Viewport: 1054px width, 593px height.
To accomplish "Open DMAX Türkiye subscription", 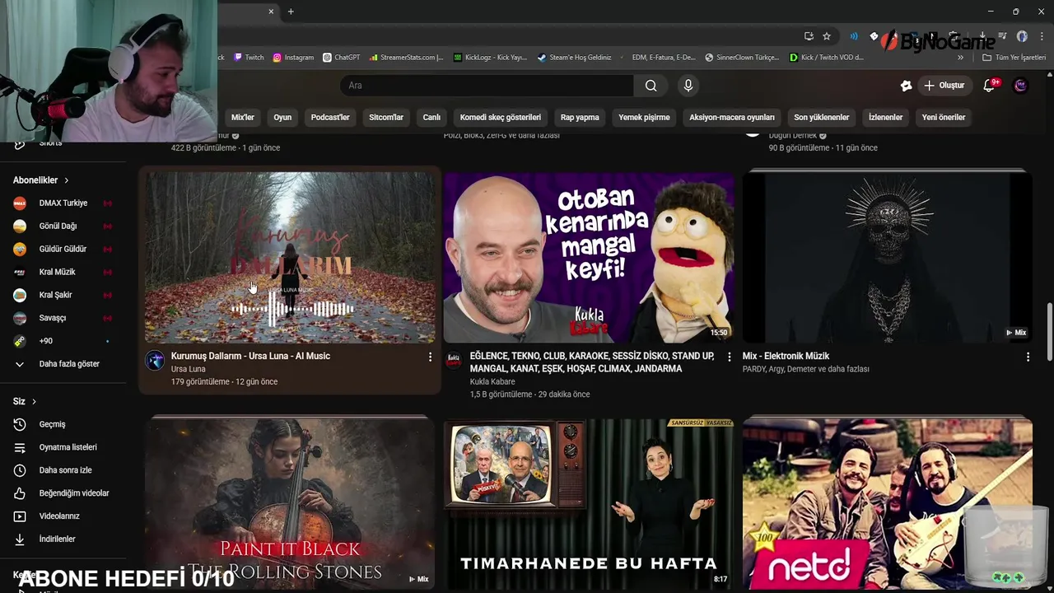I will (x=63, y=203).
